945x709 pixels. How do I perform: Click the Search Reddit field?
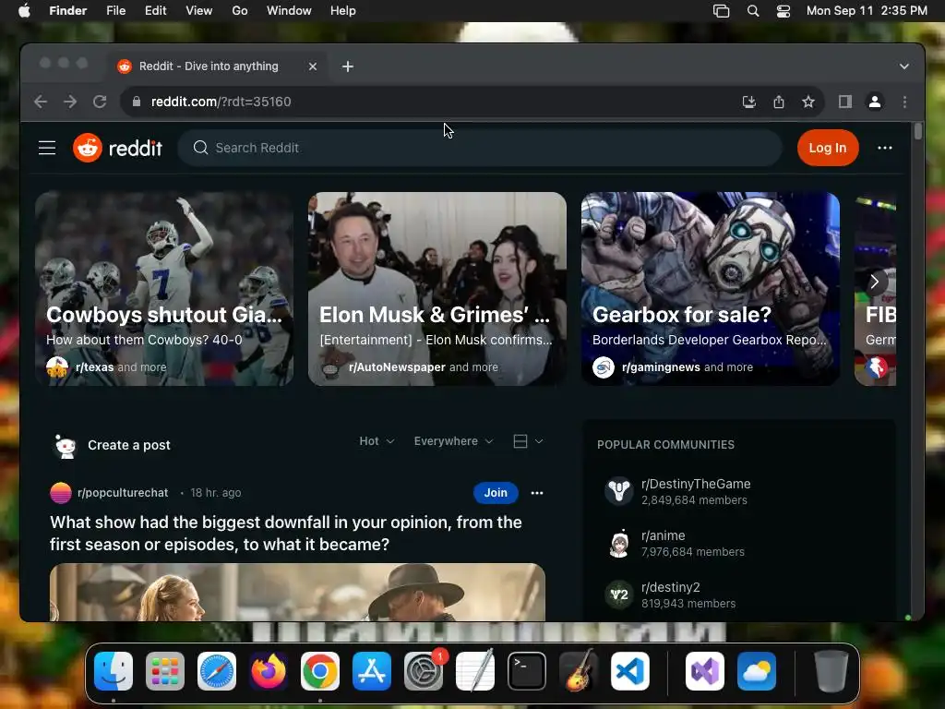(x=480, y=148)
